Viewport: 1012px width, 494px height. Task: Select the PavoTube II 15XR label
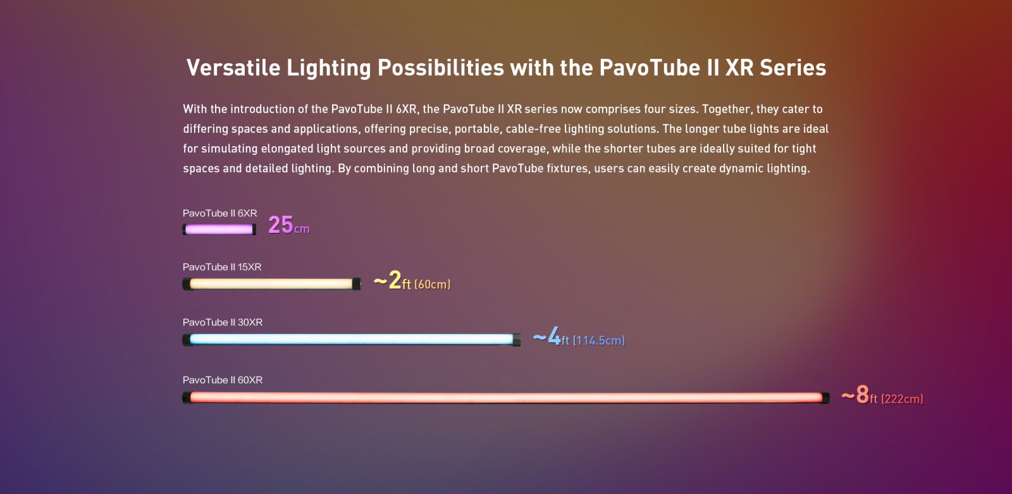pos(222,267)
